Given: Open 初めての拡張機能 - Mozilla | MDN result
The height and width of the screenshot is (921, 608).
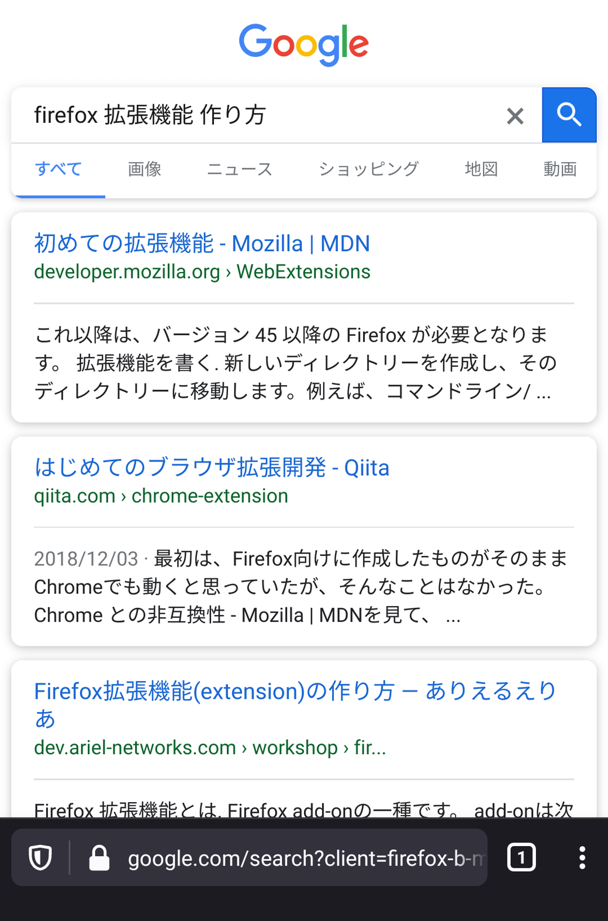Looking at the screenshot, I should [x=202, y=243].
